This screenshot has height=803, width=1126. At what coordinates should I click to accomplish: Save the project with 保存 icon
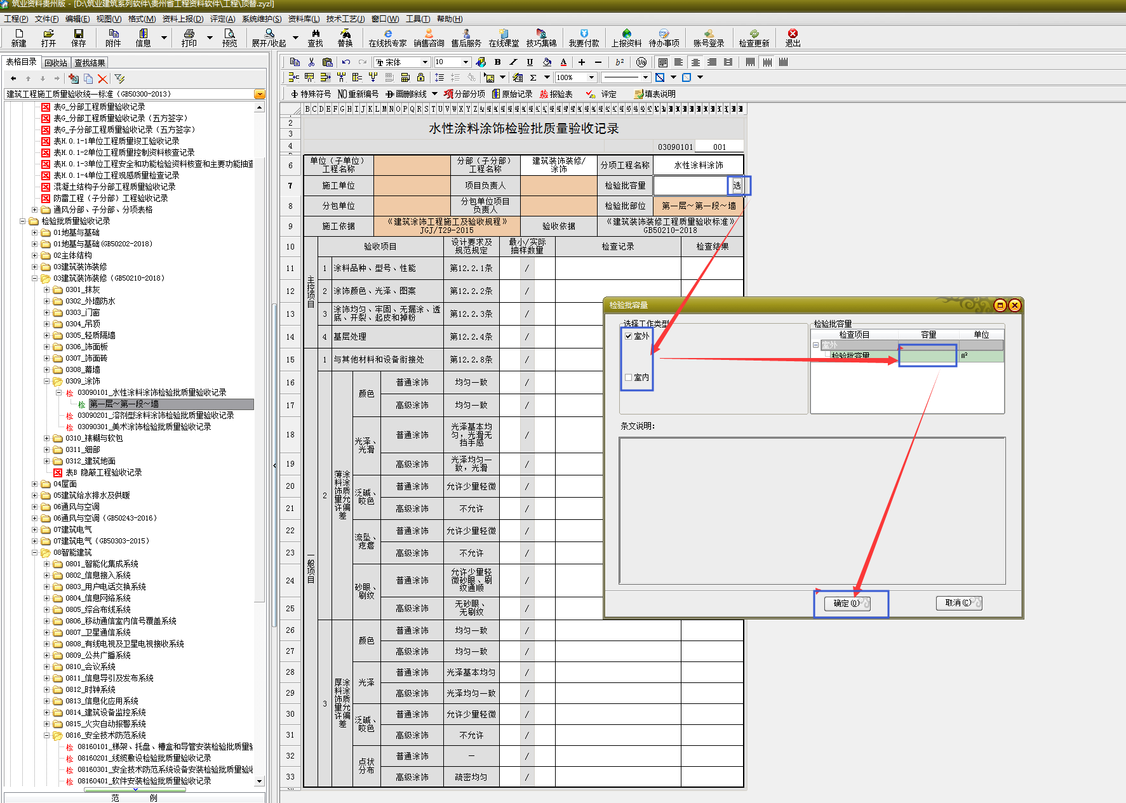pyautogui.click(x=78, y=37)
